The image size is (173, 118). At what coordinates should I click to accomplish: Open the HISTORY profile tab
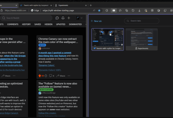26,24
